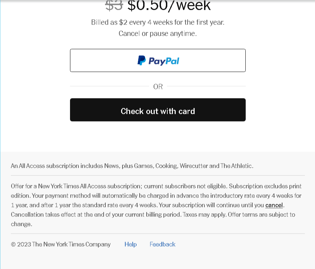Click the All Access subscription includes sentence
The width and height of the screenshot is (315, 269).
[x=132, y=166]
